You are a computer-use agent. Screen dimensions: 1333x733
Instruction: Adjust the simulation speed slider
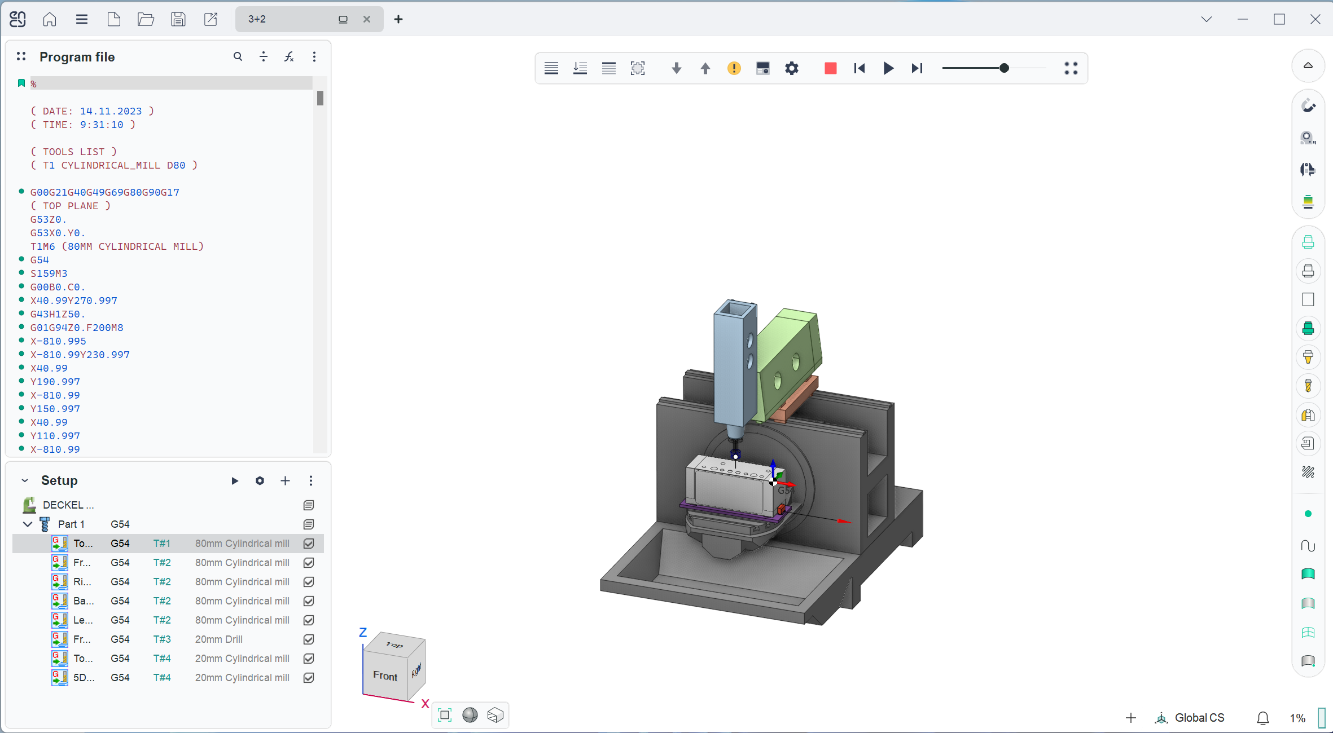(1004, 68)
